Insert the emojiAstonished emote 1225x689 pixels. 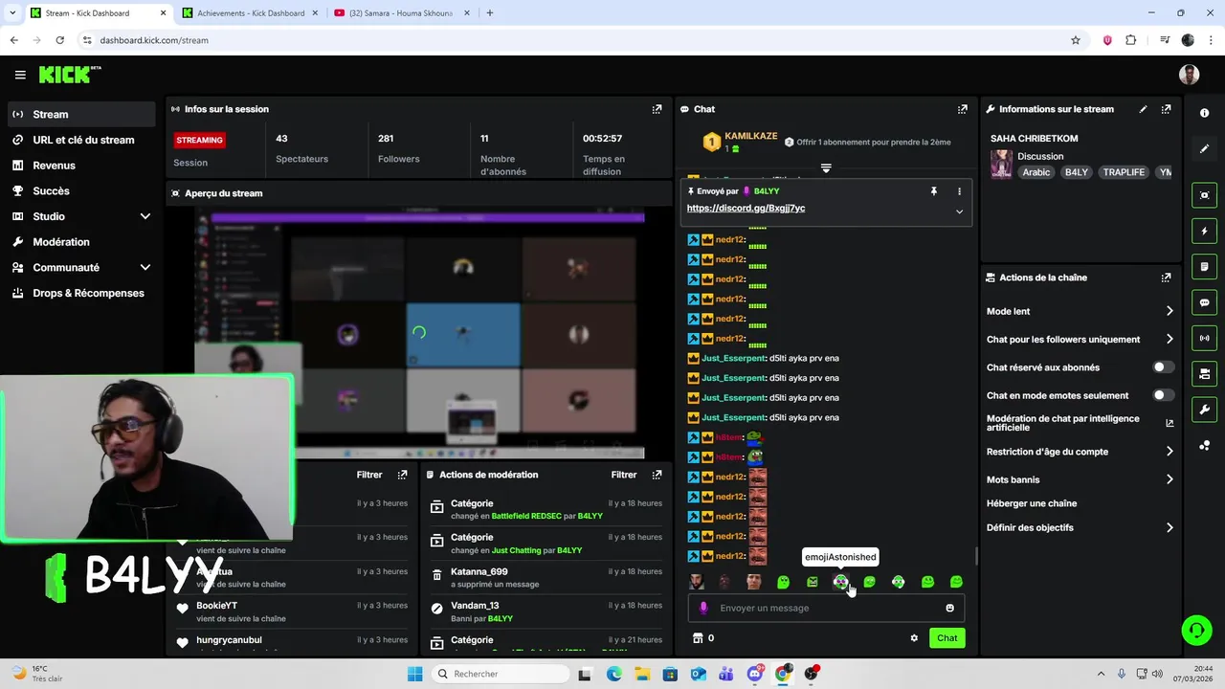click(x=840, y=582)
